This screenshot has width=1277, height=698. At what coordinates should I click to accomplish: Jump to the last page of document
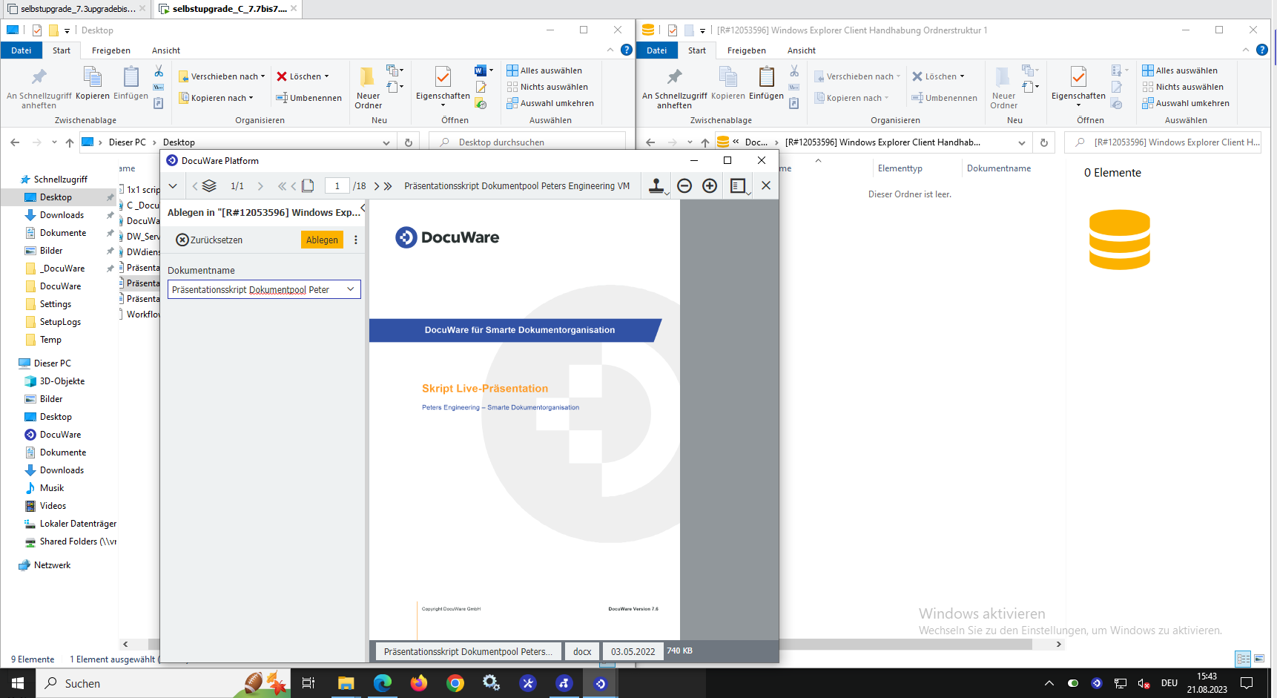click(x=388, y=186)
